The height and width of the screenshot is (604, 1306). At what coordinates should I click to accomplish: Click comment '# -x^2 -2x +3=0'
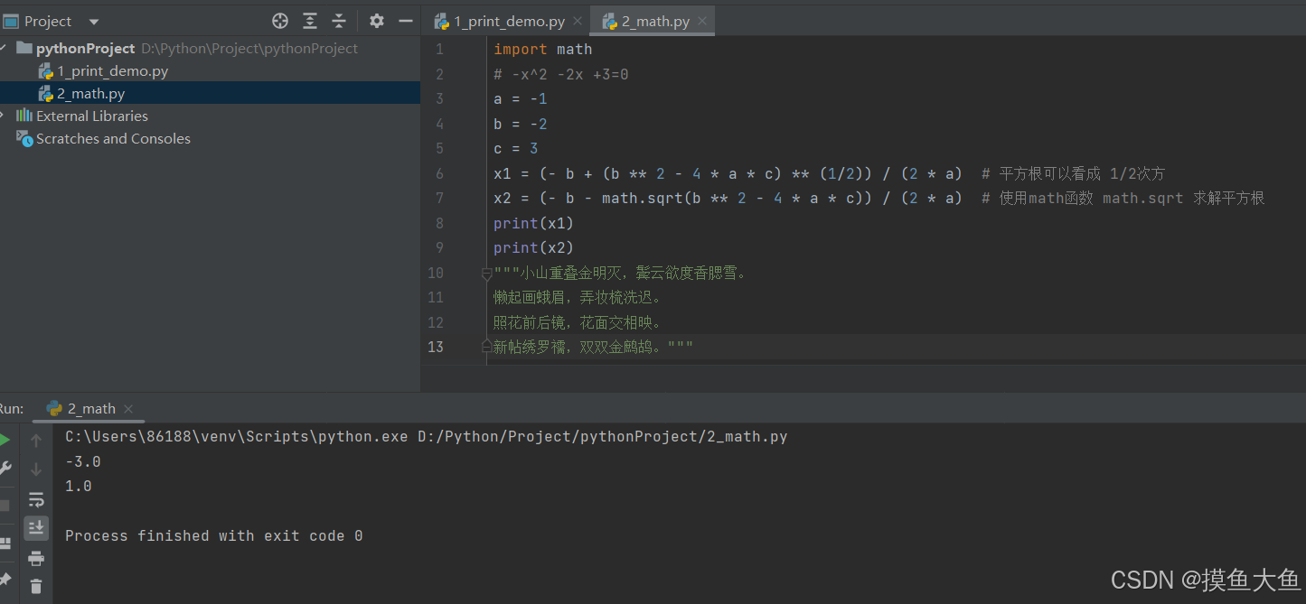[561, 74]
